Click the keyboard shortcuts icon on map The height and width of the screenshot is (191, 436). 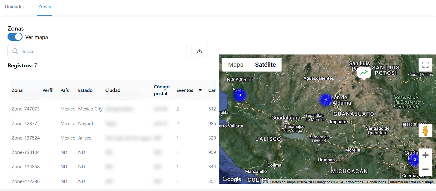[265, 182]
